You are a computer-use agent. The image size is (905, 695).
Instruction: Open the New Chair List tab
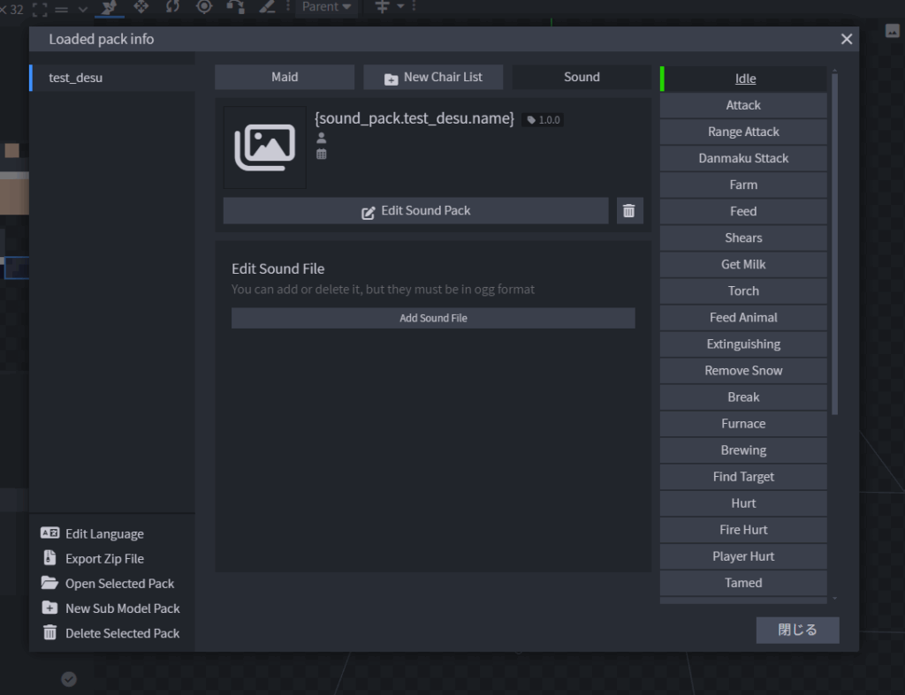coord(433,77)
